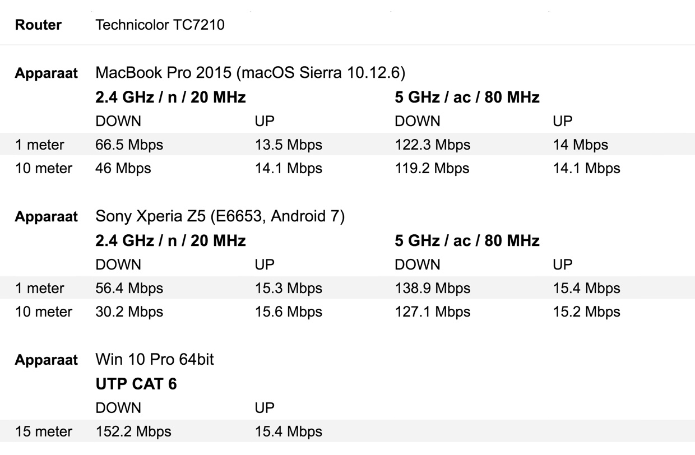Select the 30.2 Mbps cell
Image resolution: width=695 pixels, height=455 pixels.
[x=129, y=312]
